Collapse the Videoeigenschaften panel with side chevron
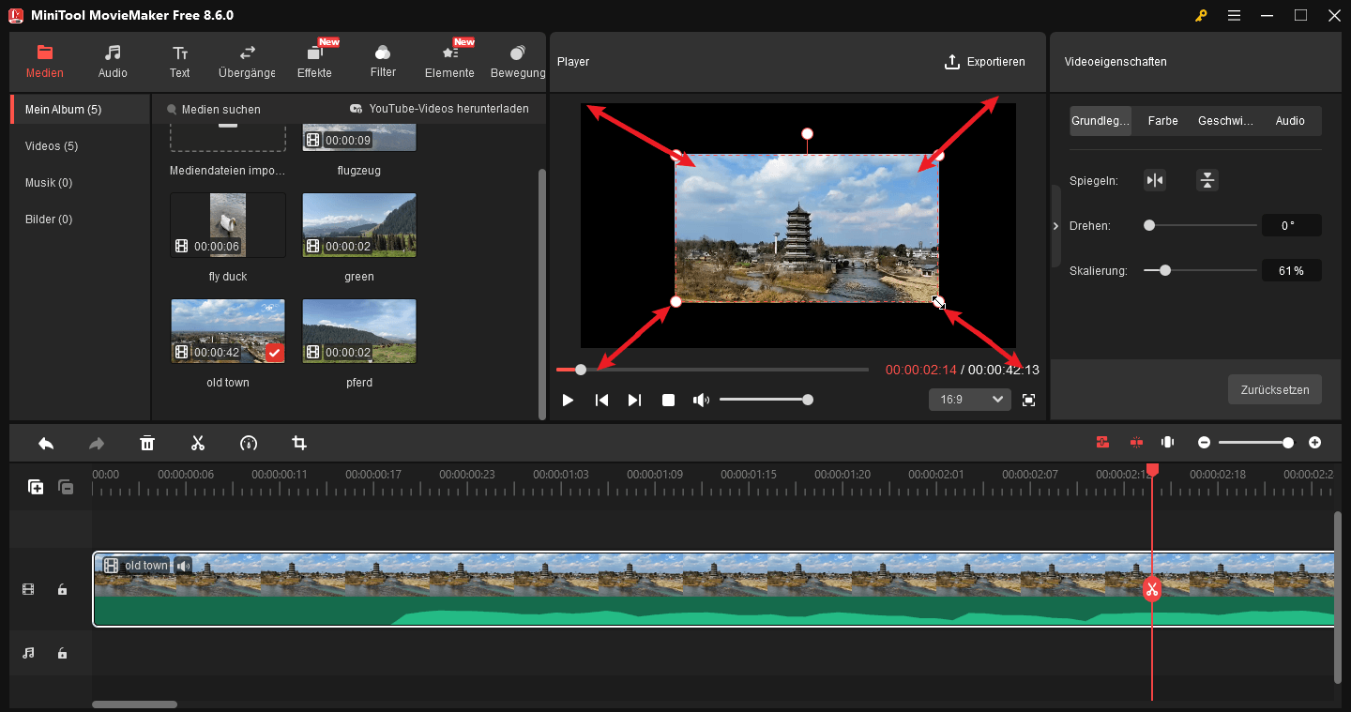Viewport: 1351px width, 712px height. [1055, 225]
